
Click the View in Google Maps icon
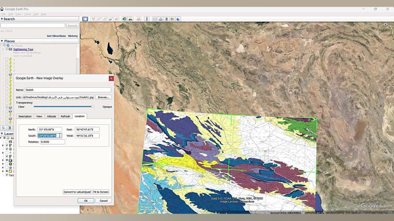[x=172, y=19]
